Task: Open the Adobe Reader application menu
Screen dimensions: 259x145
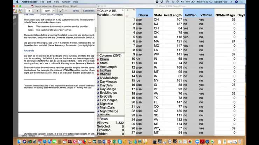Action: click(x=29, y=2)
